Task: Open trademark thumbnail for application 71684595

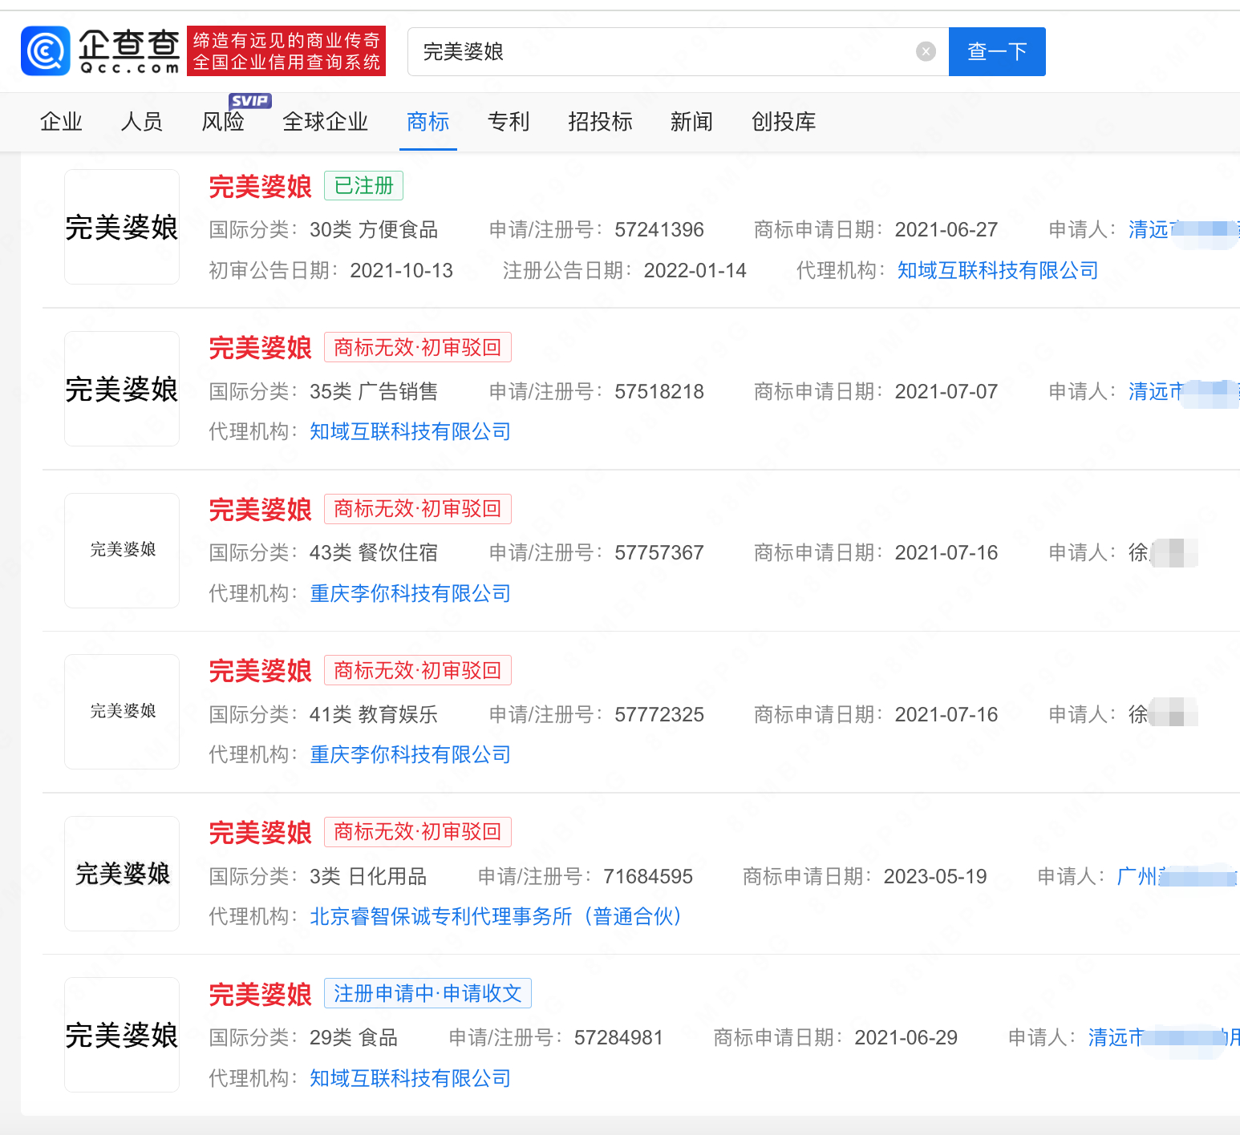Action: click(x=122, y=874)
